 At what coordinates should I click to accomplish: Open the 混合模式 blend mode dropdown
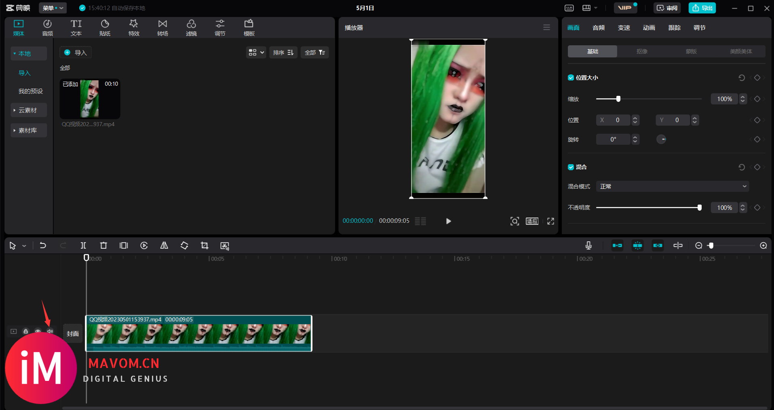pyautogui.click(x=673, y=186)
